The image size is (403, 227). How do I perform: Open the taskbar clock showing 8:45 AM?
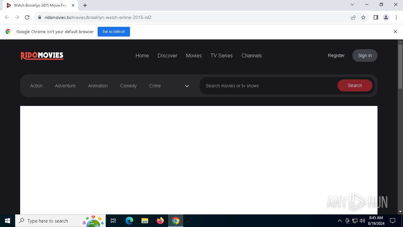click(x=376, y=221)
